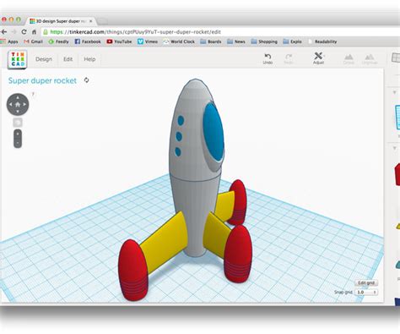
Task: Open the Facebook bookmark
Action: tap(88, 41)
